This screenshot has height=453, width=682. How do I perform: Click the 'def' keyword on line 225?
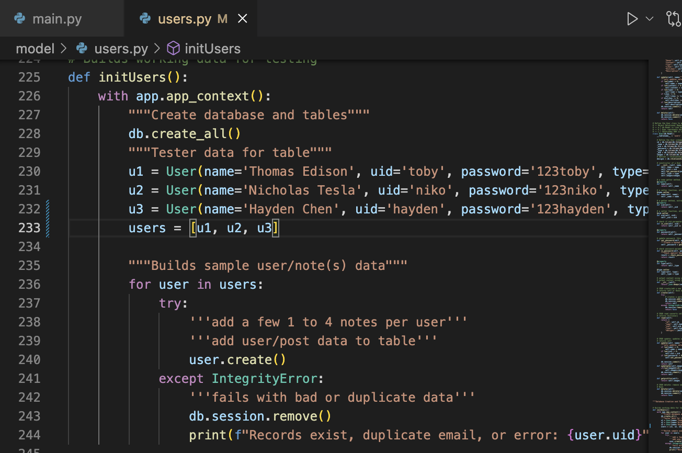point(79,77)
